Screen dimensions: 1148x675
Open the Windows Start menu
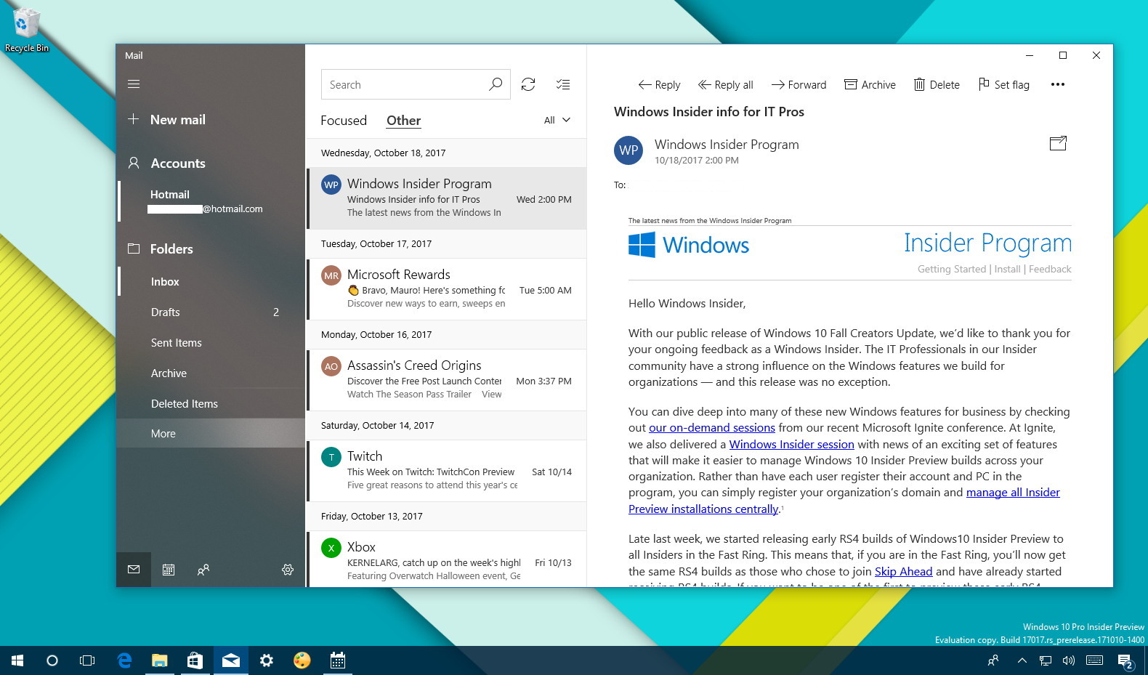(x=17, y=660)
